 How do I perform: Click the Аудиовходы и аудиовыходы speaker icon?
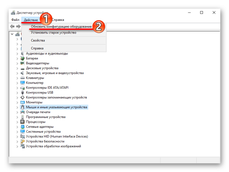point(22,53)
